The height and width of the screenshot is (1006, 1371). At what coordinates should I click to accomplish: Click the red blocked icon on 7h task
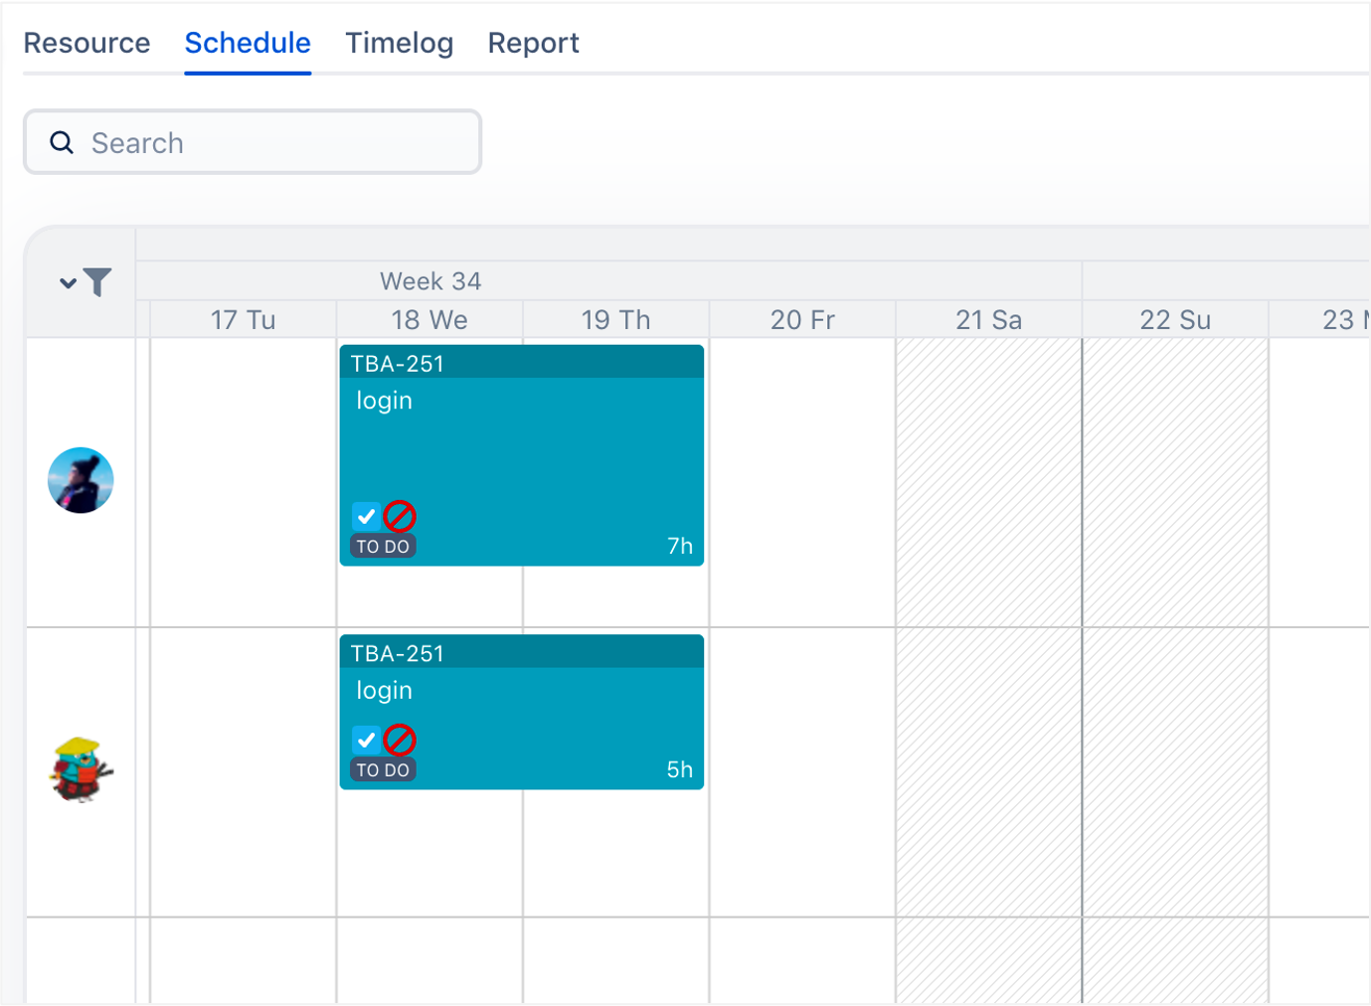coord(400,516)
